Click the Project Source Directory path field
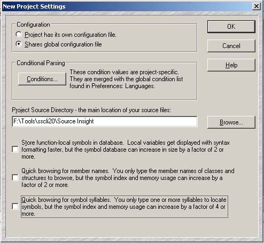The image size is (264, 243). pyautogui.click(x=105, y=121)
